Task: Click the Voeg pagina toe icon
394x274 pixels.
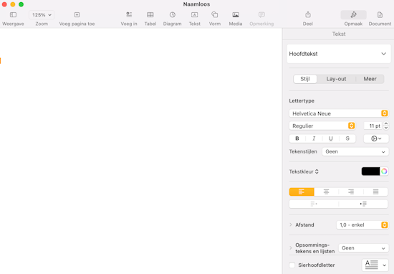Action: tap(77, 15)
